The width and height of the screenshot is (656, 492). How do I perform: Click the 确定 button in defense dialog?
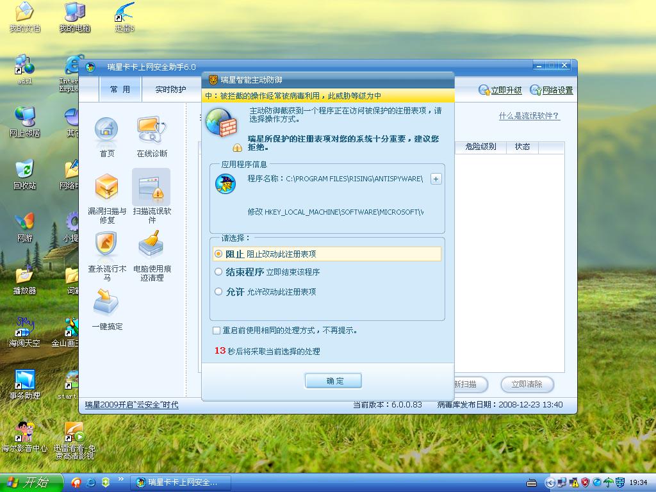tap(333, 381)
